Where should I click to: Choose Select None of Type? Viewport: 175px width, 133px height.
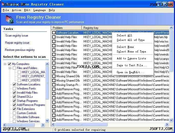(x=131, y=51)
